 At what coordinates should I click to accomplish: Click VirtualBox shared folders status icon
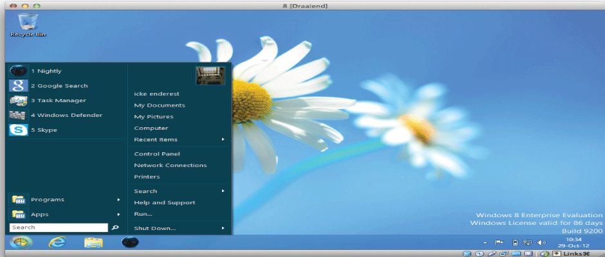(516, 254)
